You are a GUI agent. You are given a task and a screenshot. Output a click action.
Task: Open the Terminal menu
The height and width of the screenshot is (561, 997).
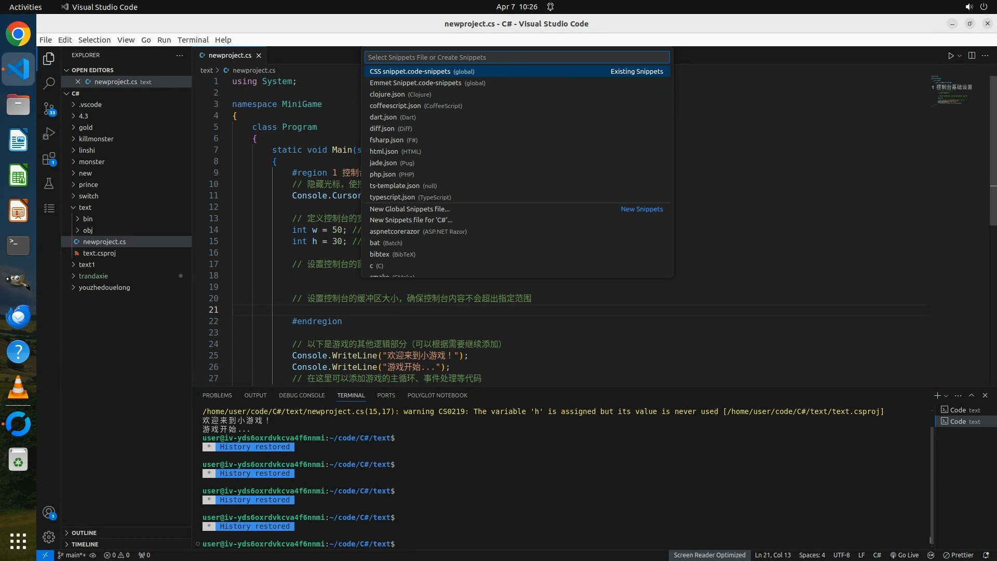point(193,39)
